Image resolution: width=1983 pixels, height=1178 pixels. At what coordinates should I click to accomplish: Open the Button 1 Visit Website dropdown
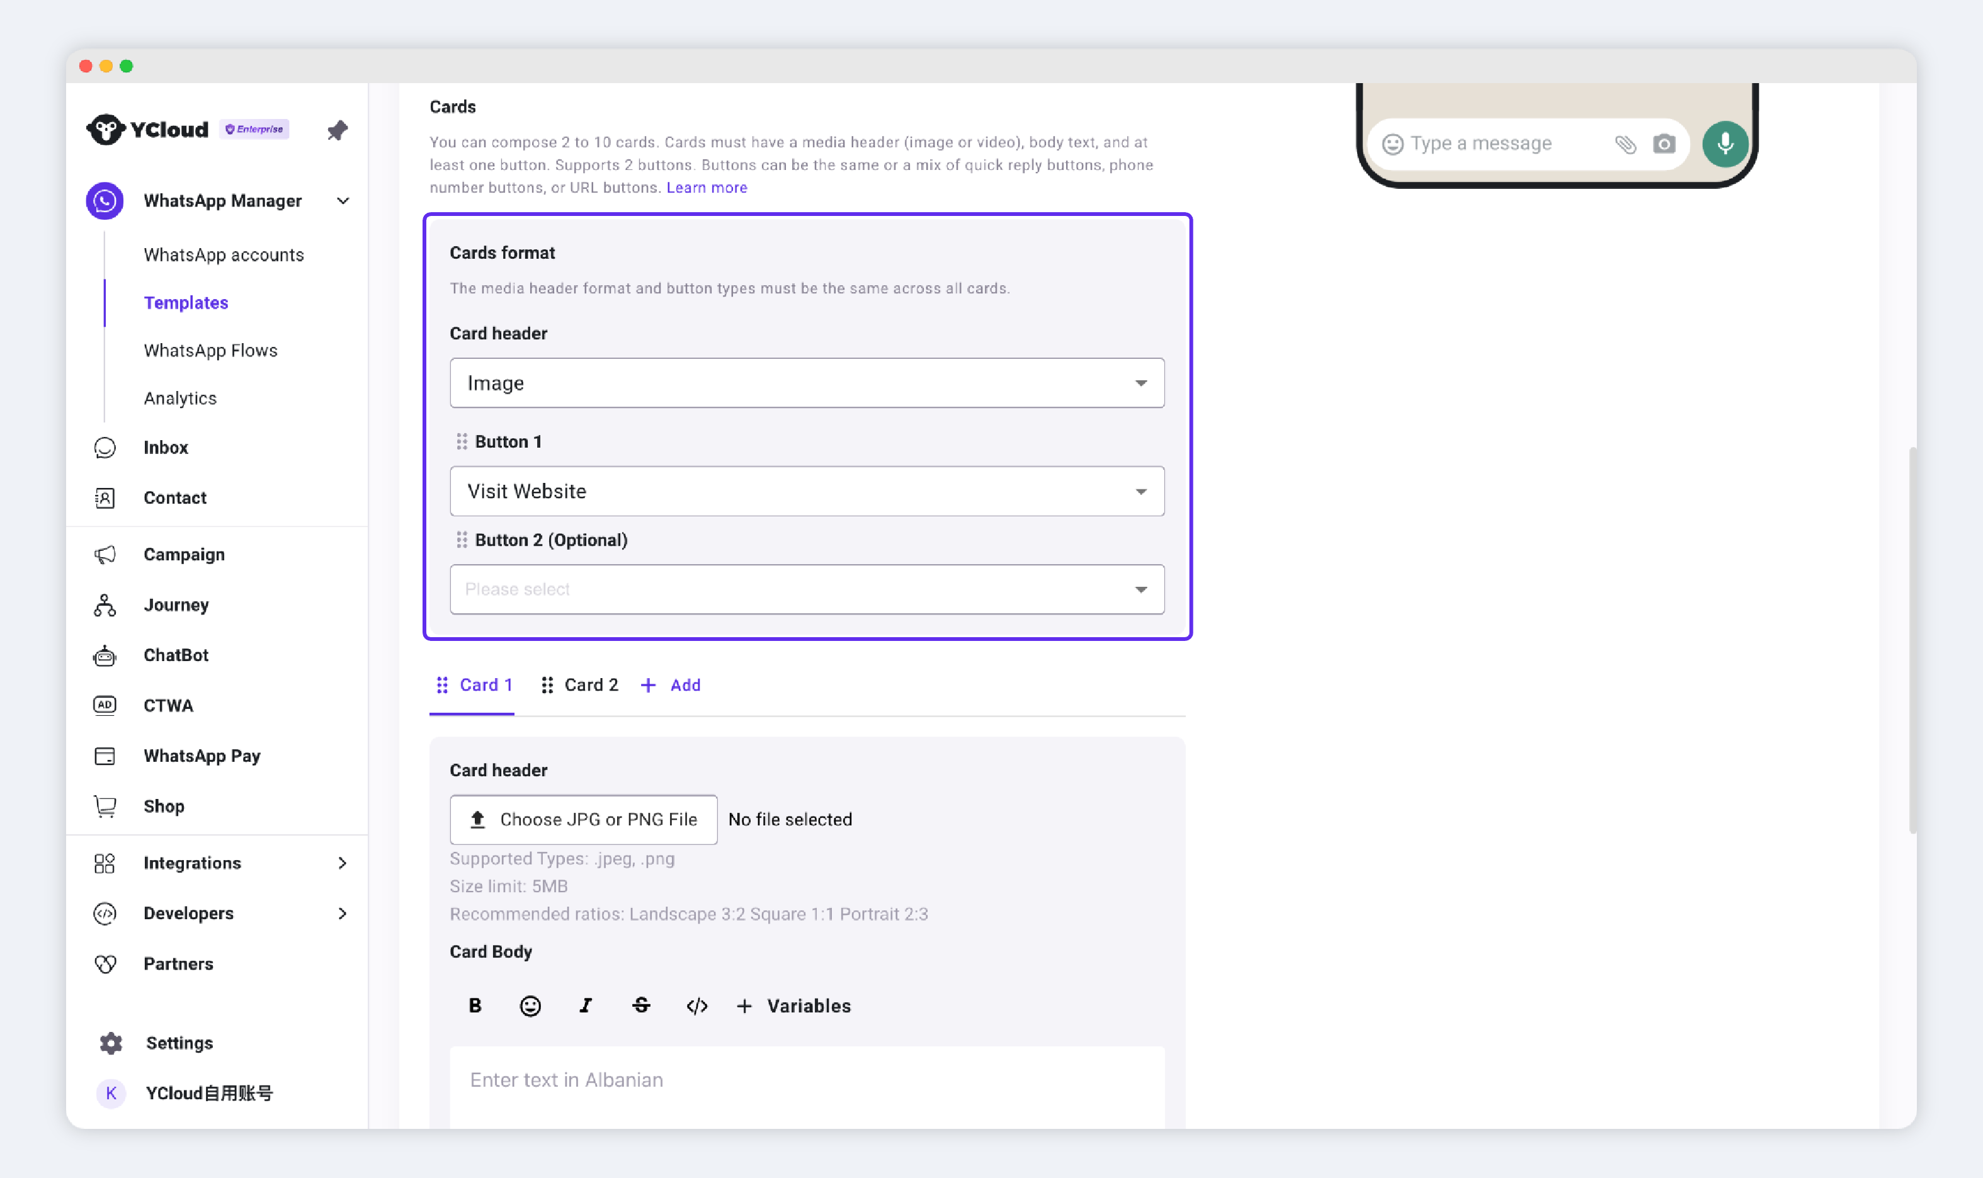pyautogui.click(x=807, y=491)
